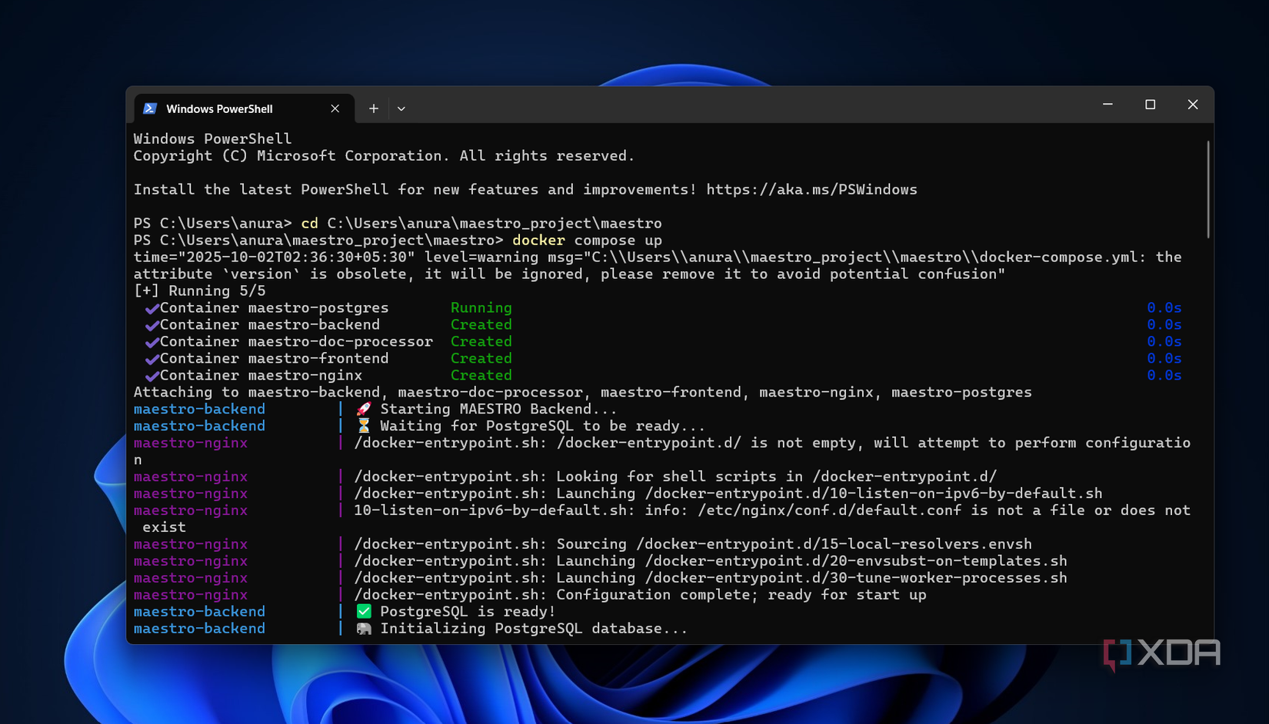Click the 0.0s timing on maestro-nginx row
The width and height of the screenshot is (1269, 724).
(1164, 375)
